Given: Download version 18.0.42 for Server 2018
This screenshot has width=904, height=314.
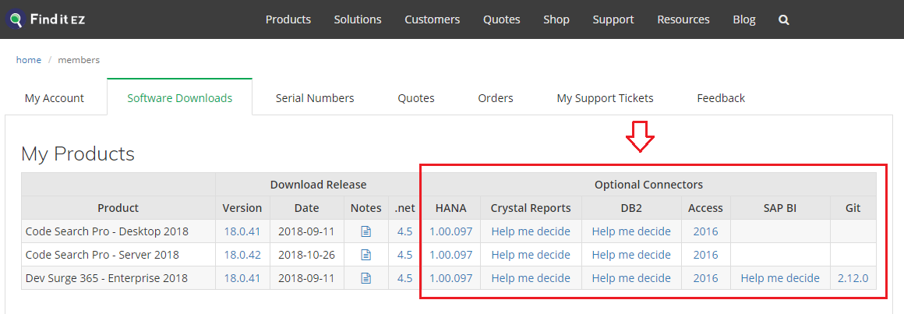Looking at the screenshot, I should pyautogui.click(x=242, y=255).
